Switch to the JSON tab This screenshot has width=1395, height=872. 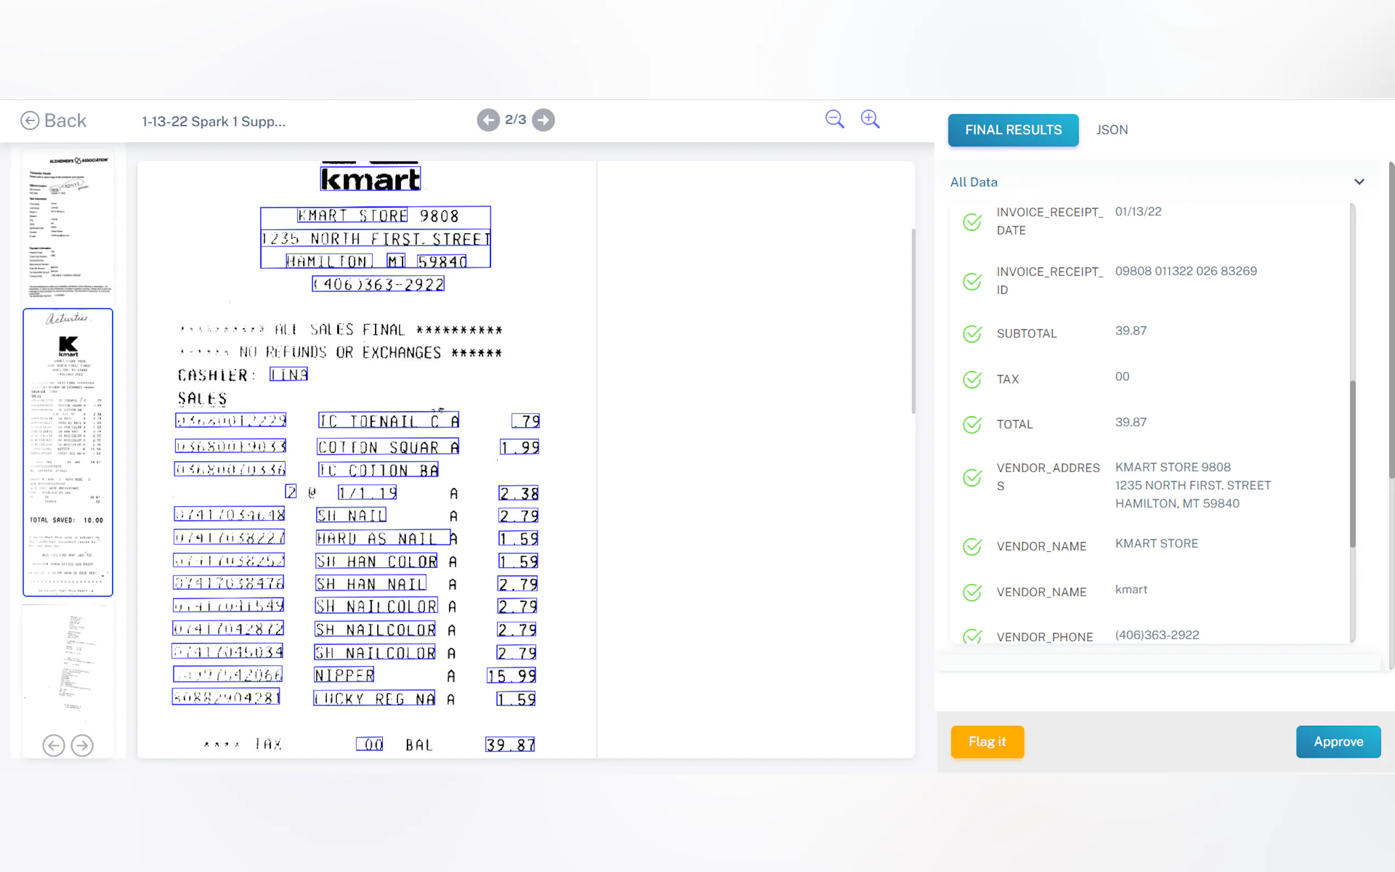coord(1112,130)
